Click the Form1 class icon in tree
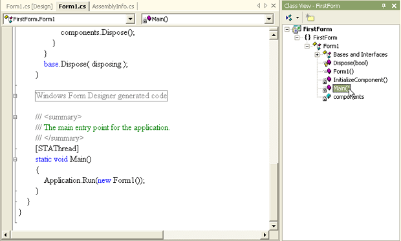 pyautogui.click(x=317, y=46)
